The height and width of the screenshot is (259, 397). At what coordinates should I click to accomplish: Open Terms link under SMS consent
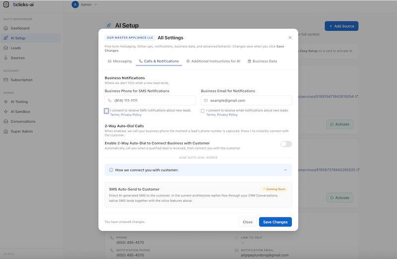(x=115, y=115)
